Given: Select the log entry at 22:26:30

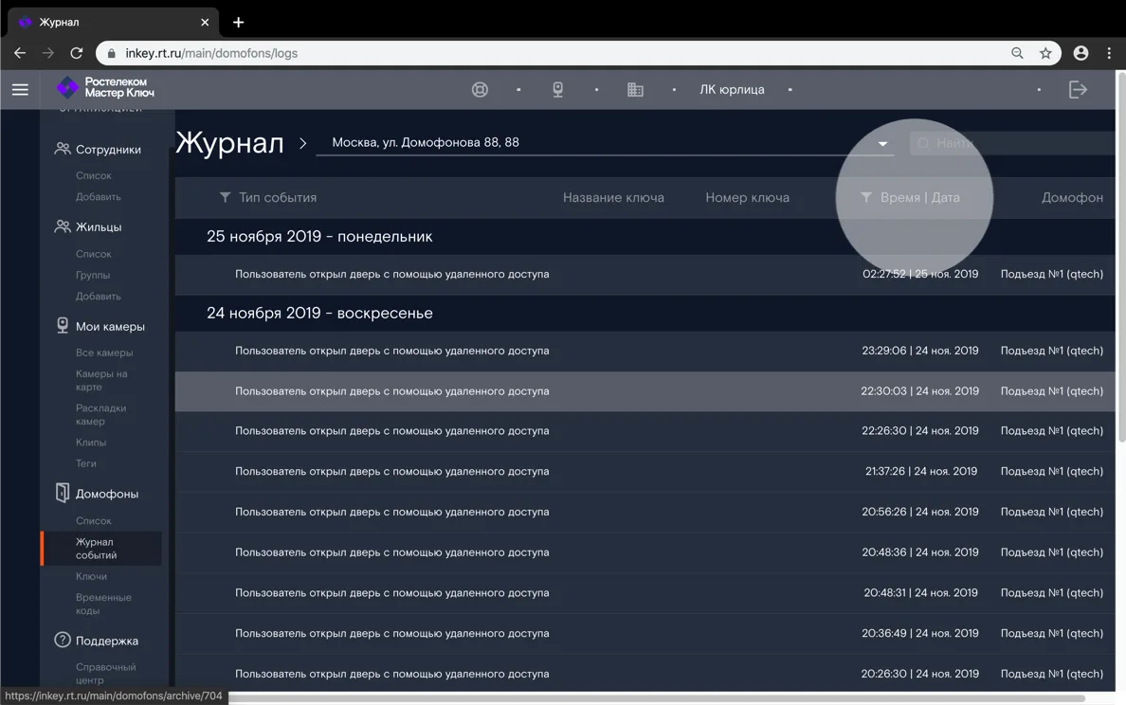Looking at the screenshot, I should [645, 431].
